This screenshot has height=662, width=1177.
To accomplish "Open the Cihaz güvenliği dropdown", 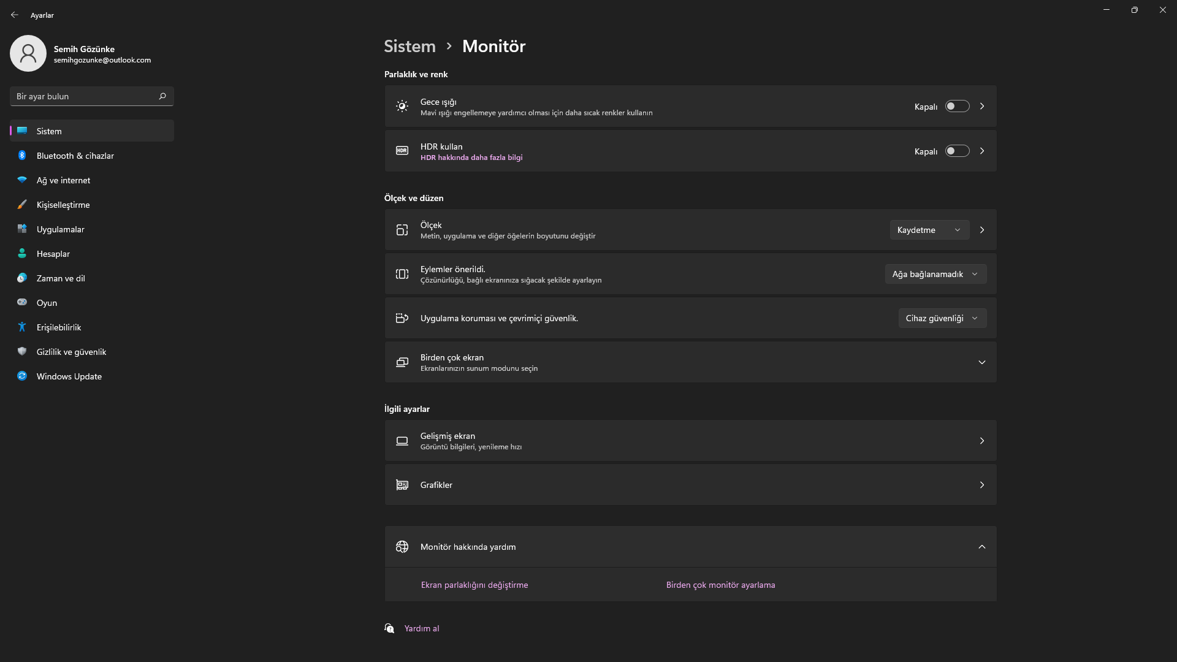I will 942,318.
